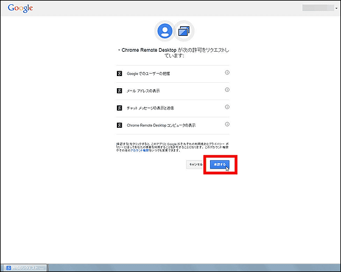Open info icon for 'チャット メッセージの表示と送信'

227,107
